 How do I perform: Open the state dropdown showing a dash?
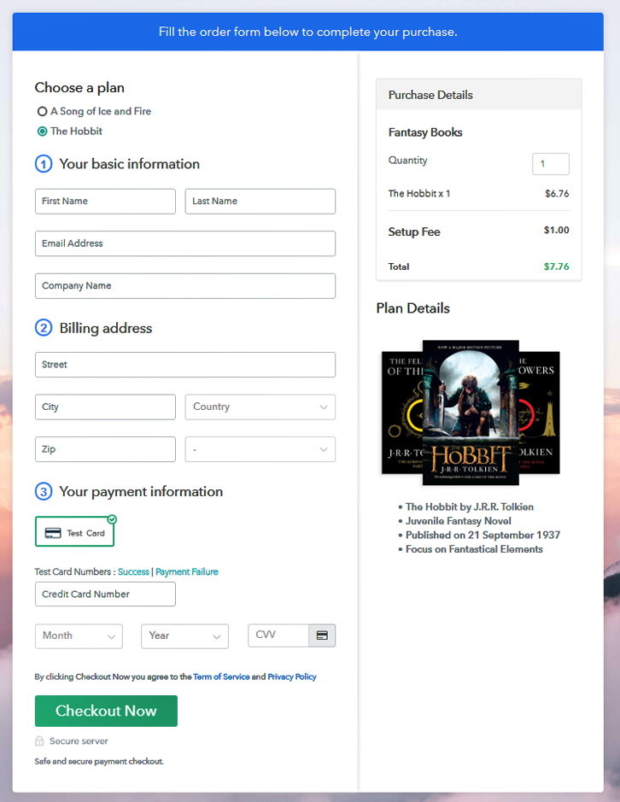tap(260, 449)
